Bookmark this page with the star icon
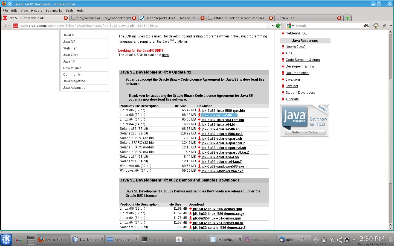The width and height of the screenshot is (394, 246). [x=269, y=26]
